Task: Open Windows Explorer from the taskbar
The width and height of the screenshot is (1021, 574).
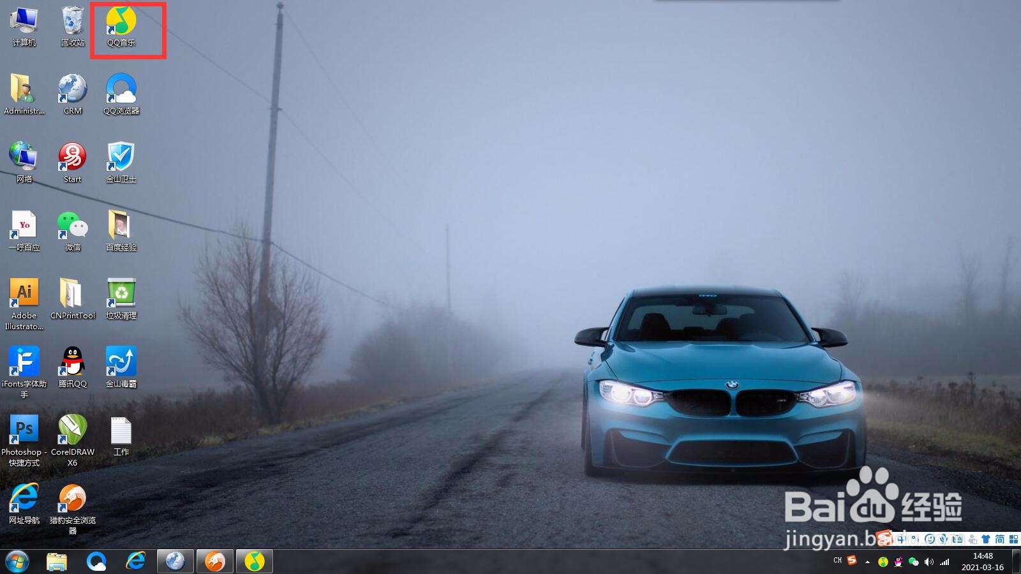Action: tap(57, 561)
